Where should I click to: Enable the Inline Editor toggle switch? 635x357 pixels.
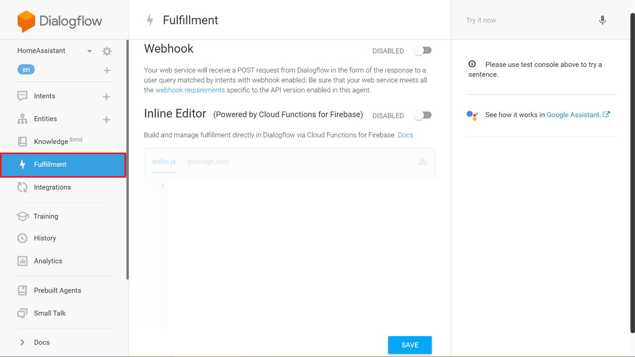(423, 115)
